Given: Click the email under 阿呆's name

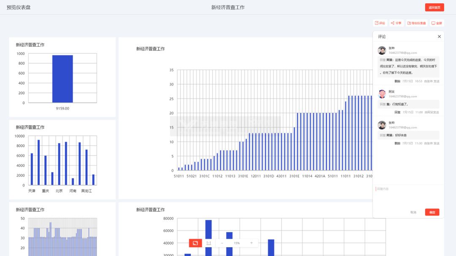Looking at the screenshot, I should pyautogui.click(x=403, y=96).
